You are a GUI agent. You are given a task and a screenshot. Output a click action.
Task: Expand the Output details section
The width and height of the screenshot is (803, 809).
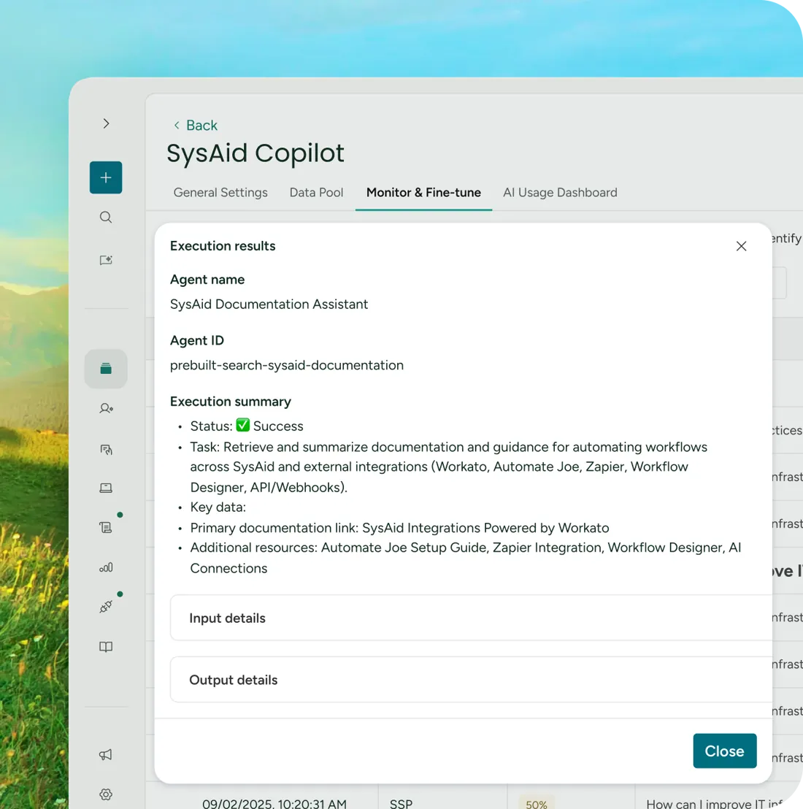point(471,680)
